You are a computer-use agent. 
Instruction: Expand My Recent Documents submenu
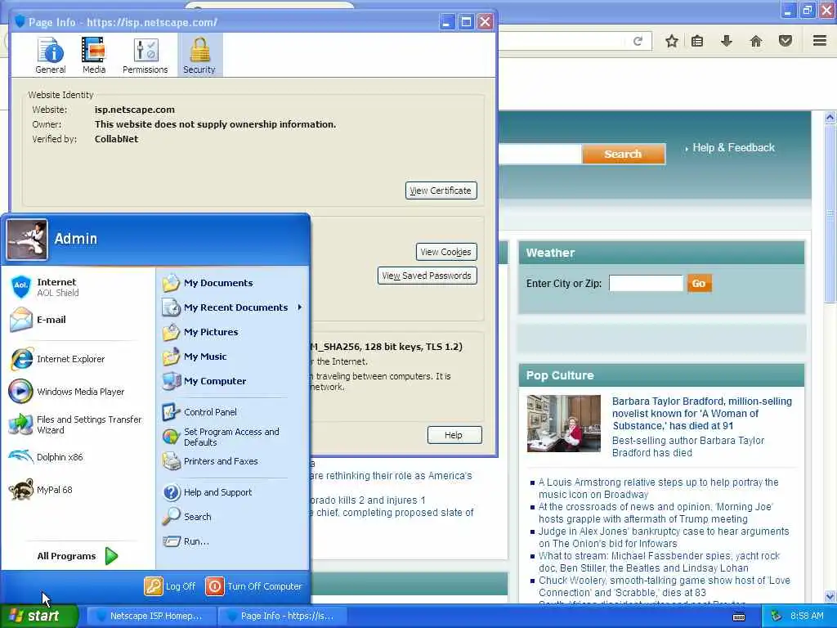coord(233,307)
